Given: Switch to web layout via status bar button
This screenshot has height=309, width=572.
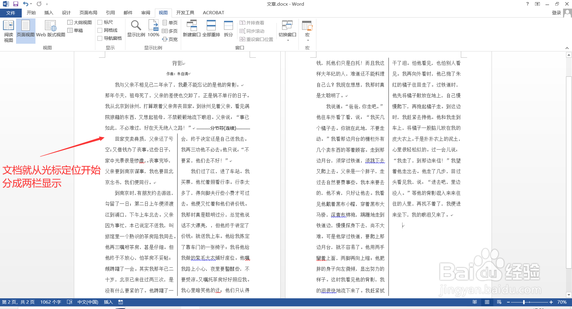Looking at the screenshot, I should (x=499, y=302).
